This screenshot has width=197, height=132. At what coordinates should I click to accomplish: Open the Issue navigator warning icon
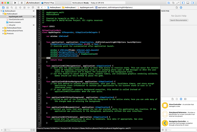pyautogui.click(x=16, y=8)
